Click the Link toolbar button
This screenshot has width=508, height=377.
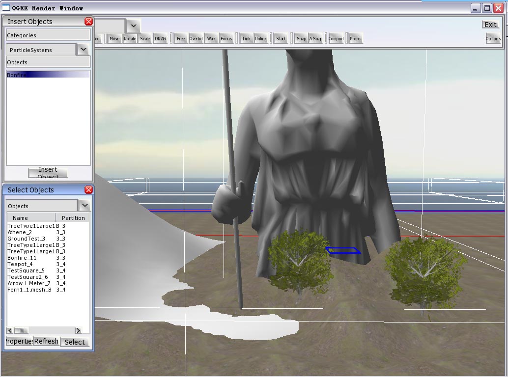coord(247,39)
